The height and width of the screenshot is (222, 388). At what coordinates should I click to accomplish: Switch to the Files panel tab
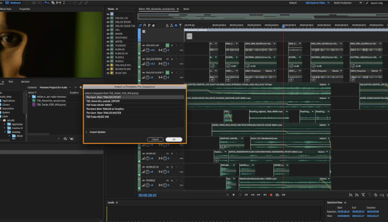(10, 82)
